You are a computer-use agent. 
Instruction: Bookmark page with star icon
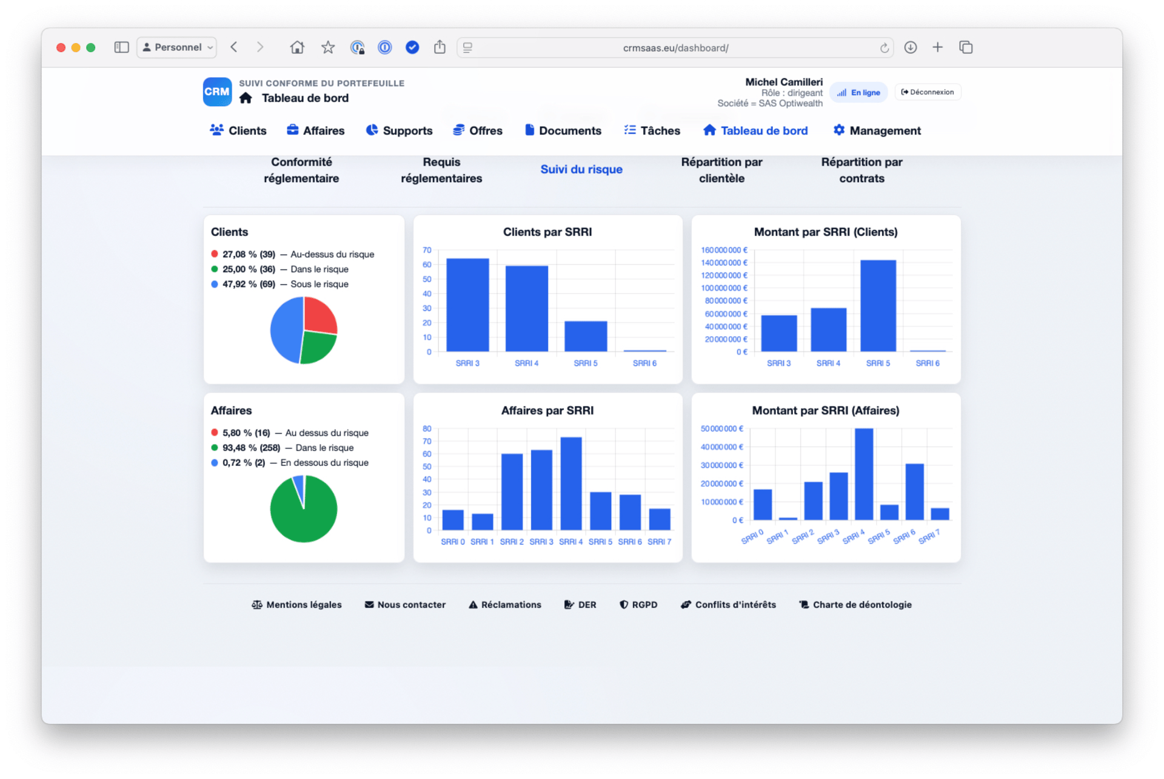[328, 47]
